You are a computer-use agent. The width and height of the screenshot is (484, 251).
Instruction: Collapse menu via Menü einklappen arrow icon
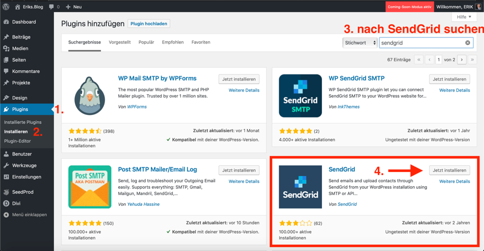(x=6, y=215)
